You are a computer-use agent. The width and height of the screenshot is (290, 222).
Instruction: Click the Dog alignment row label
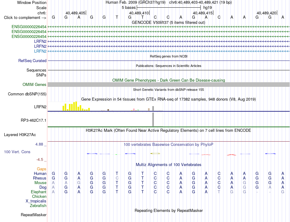pyautogui.click(x=43, y=187)
